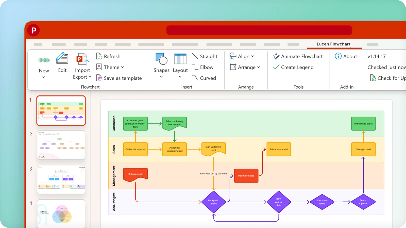This screenshot has height=228, width=406.
Task: Click the PowerPoint logo in title bar
Action: (33, 30)
